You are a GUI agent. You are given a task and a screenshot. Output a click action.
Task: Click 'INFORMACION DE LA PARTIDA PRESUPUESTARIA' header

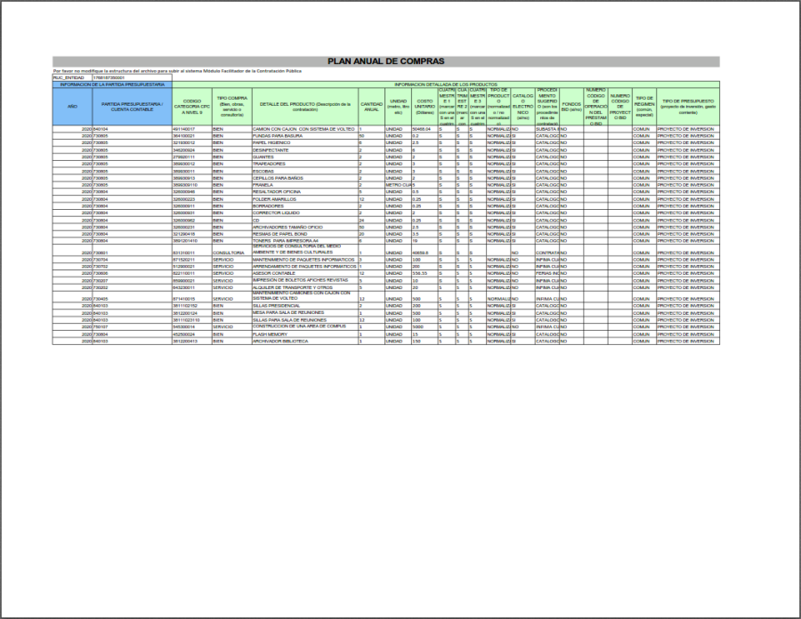click(x=112, y=84)
